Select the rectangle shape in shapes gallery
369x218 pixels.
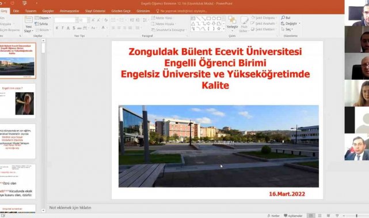pos(208,18)
